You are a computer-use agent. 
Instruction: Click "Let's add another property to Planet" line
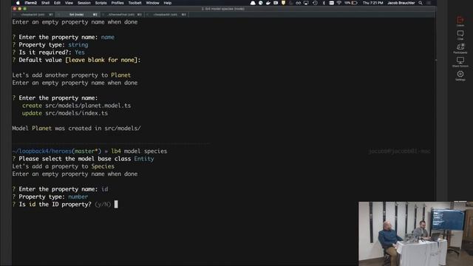click(x=72, y=75)
